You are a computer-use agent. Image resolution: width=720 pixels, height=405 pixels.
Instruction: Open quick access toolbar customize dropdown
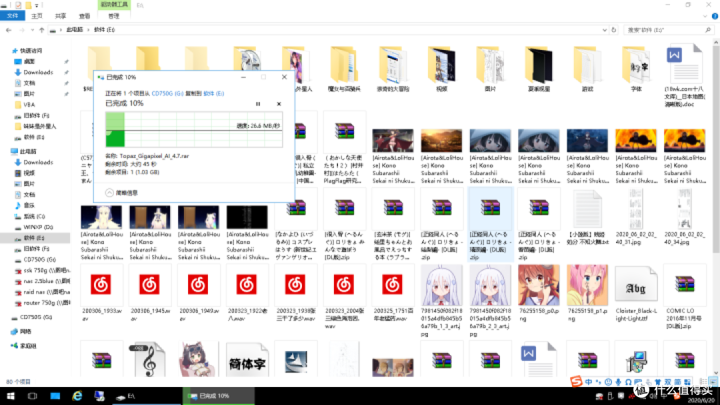[x=37, y=5]
